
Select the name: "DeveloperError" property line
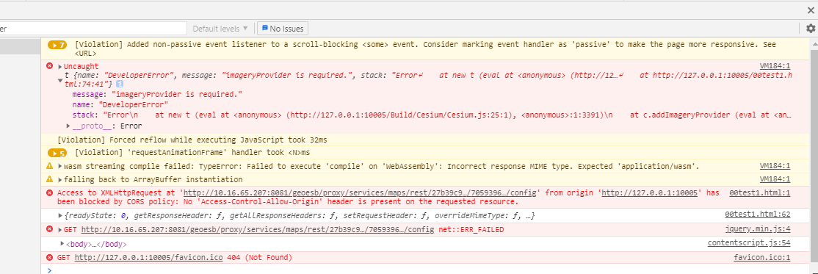(120, 104)
